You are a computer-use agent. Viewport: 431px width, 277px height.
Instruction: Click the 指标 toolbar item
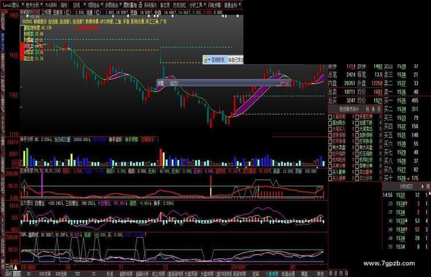point(64,5)
